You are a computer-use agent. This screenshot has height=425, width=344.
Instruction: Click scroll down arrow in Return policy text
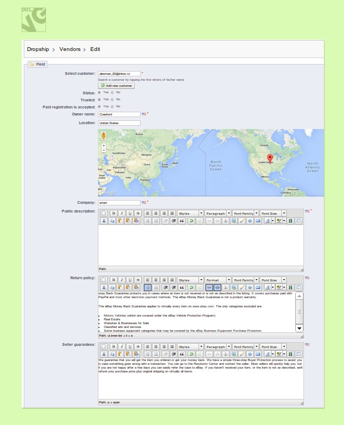pos(299,329)
